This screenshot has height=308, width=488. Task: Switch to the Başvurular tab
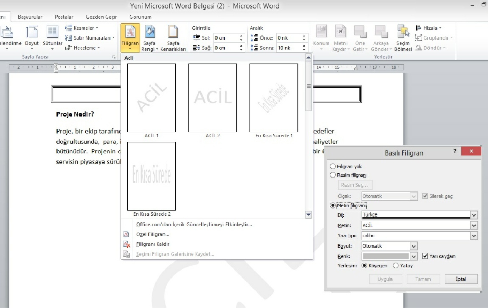30,17
